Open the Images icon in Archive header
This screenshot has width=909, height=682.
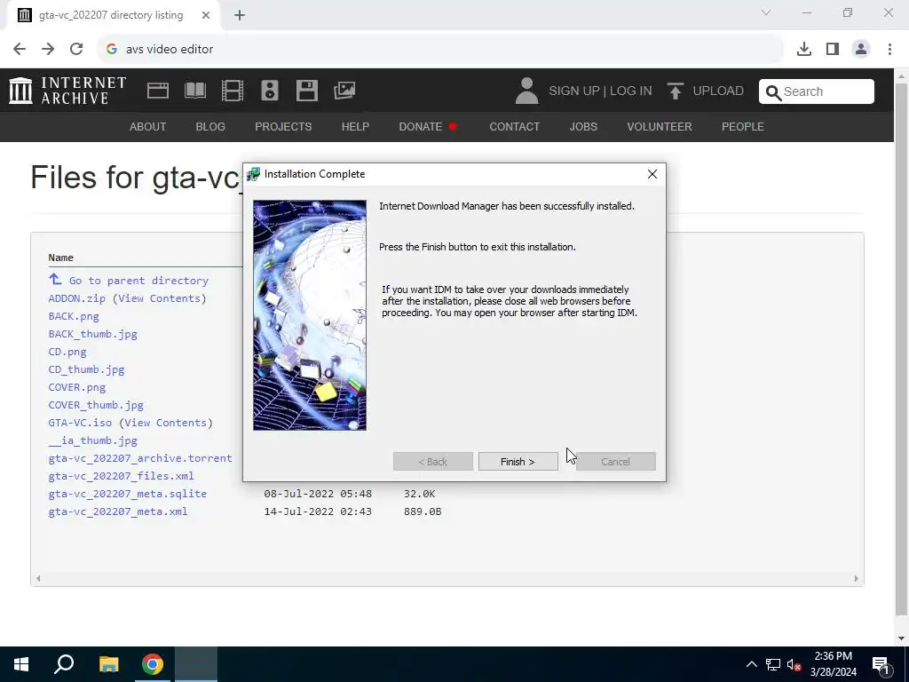tap(344, 91)
